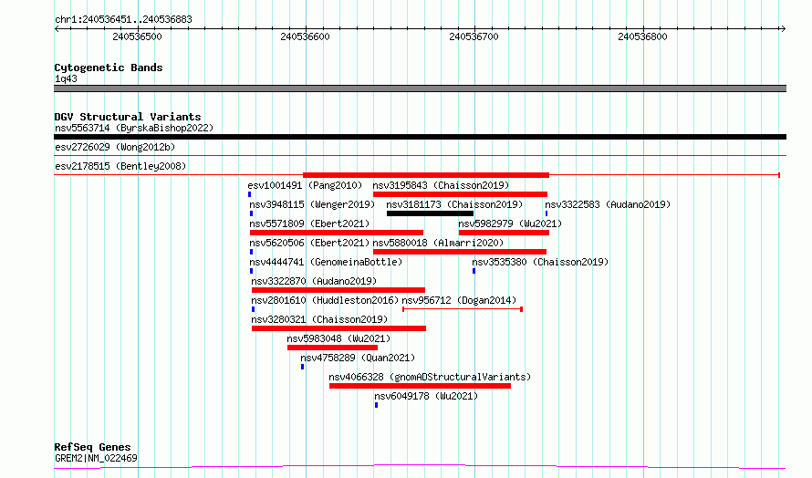Open nsv956712 (Dogan2014) label
The width and height of the screenshot is (812, 478).
(459, 300)
